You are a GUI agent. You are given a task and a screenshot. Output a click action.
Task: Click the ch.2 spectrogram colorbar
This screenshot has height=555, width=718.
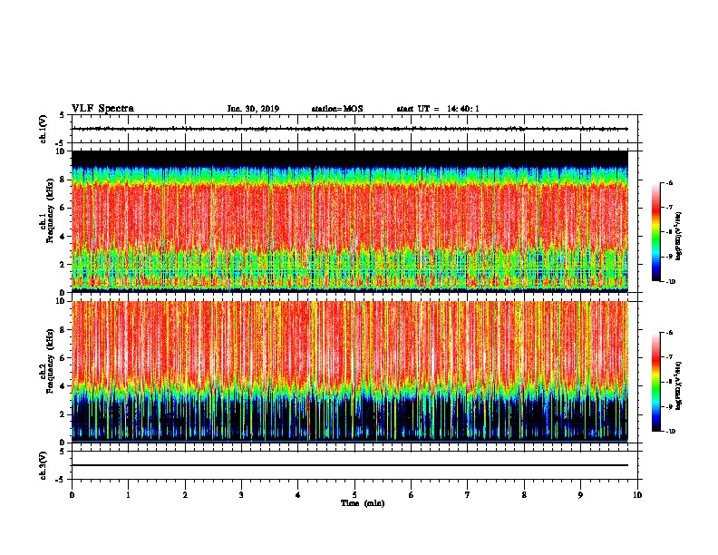pyautogui.click(x=655, y=382)
